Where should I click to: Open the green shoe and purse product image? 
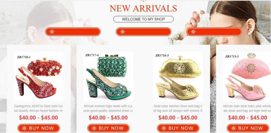pyautogui.click(x=108, y=76)
